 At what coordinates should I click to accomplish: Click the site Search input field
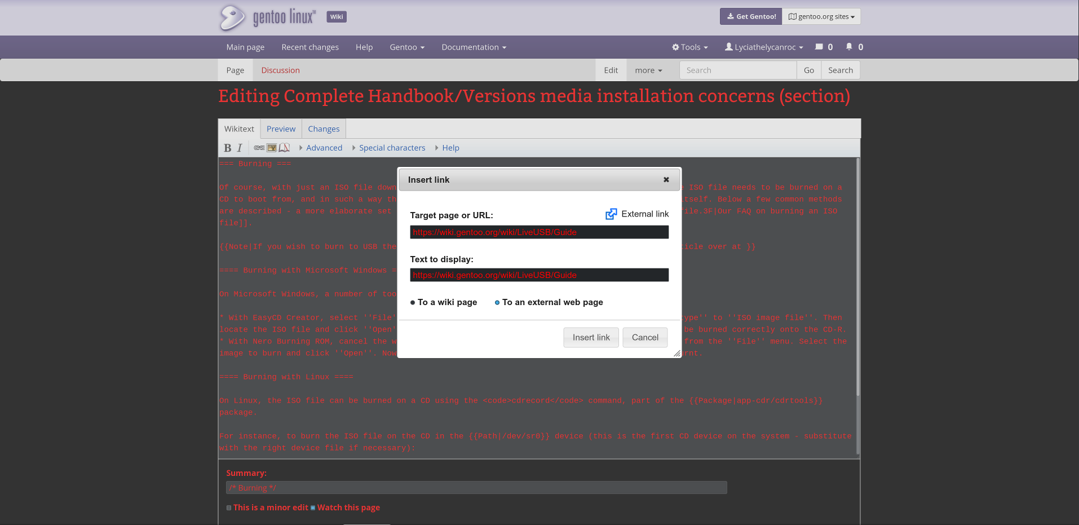[x=738, y=70]
